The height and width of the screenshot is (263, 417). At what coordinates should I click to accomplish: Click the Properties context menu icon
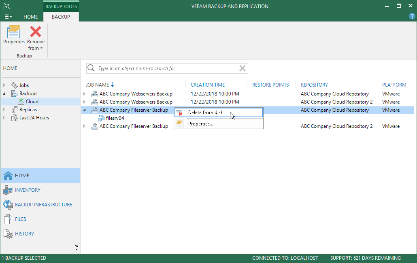179,124
